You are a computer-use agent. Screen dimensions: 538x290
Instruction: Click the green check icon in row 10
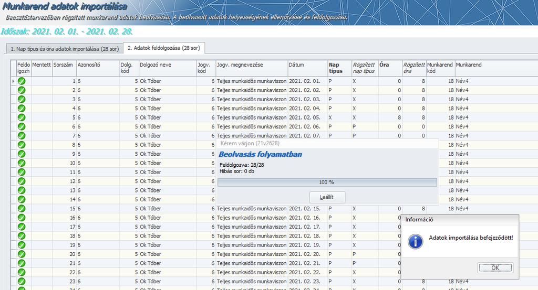22,163
